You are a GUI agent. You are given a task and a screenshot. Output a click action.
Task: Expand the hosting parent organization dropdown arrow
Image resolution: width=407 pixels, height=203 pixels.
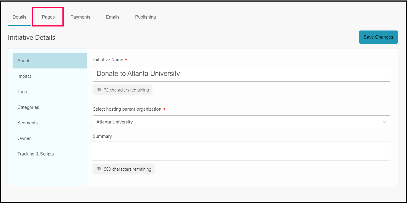384,122
